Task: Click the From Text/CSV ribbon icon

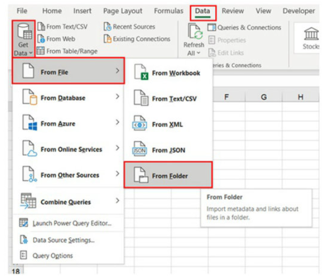Action: pos(41,27)
